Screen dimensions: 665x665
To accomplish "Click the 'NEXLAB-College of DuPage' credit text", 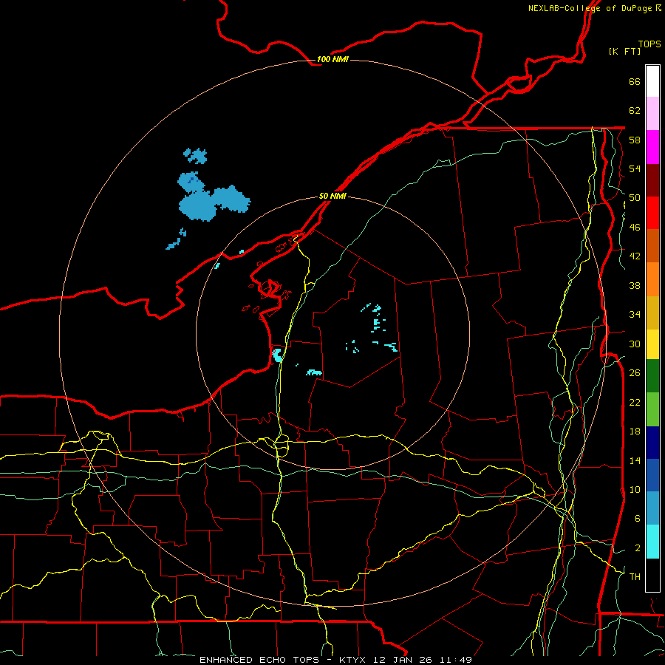I will click(590, 8).
